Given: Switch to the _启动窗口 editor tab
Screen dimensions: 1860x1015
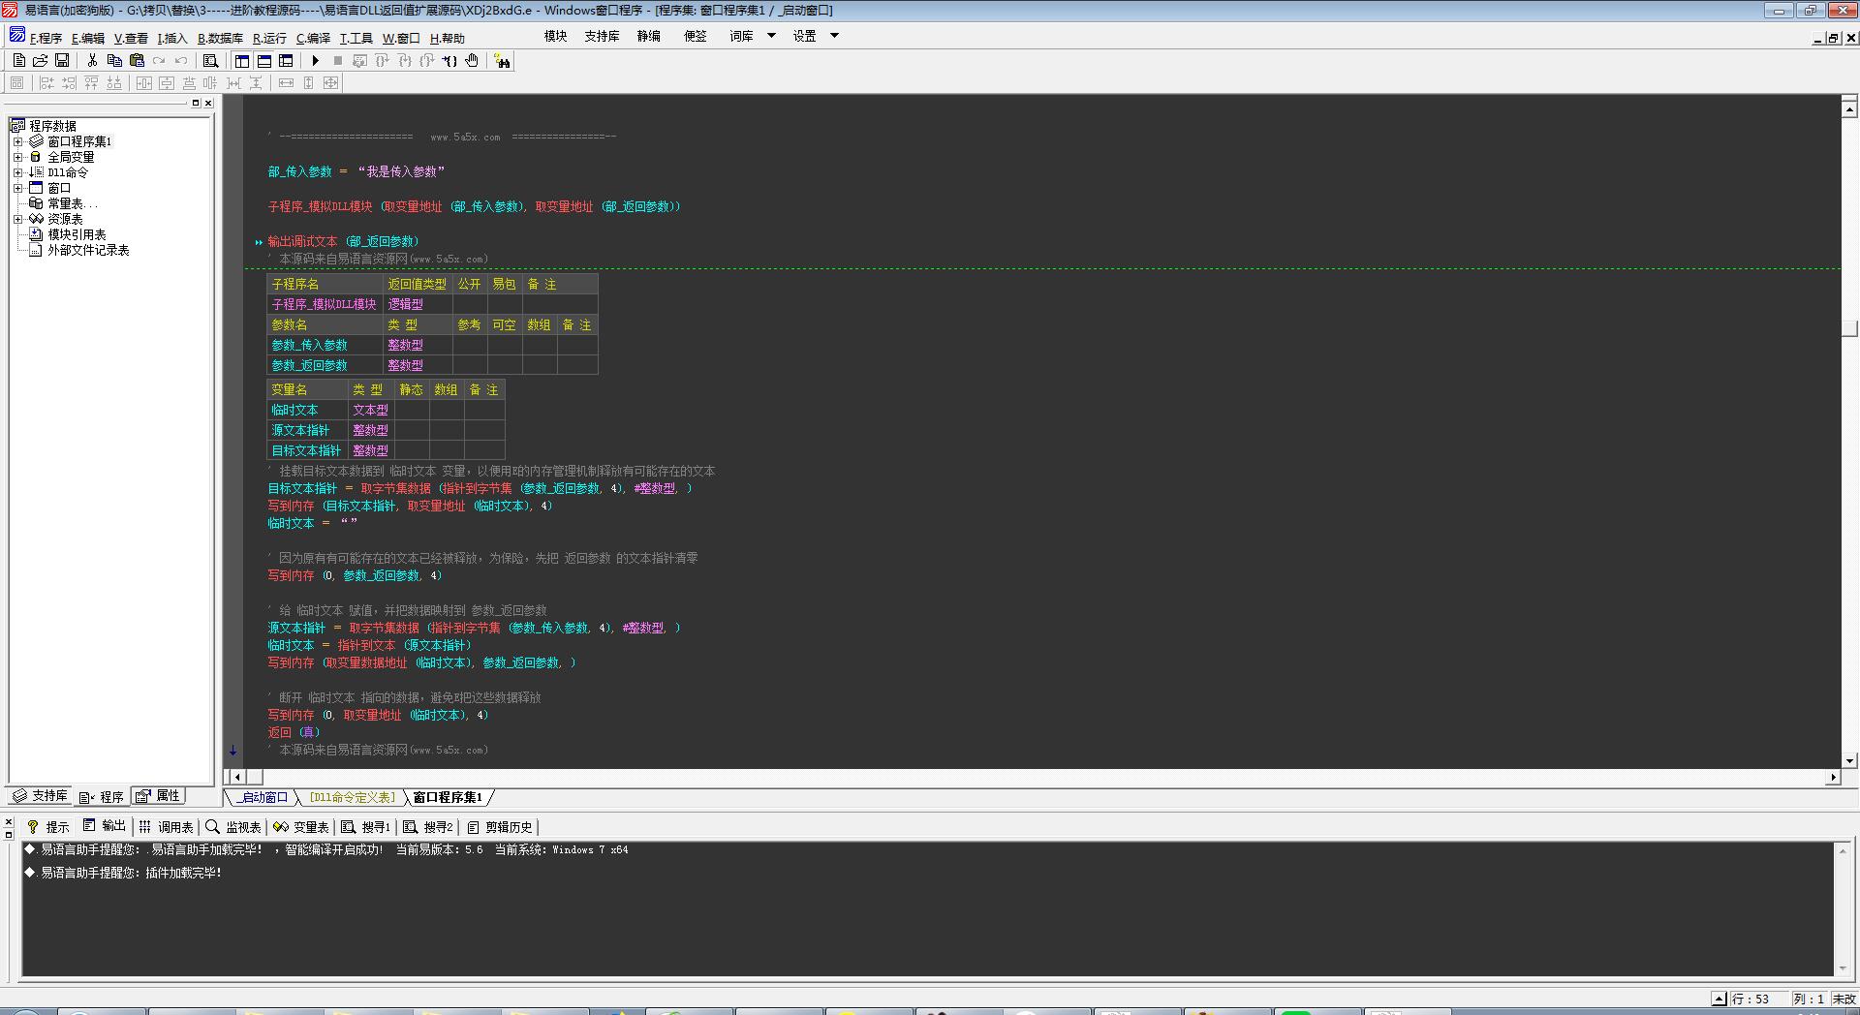Looking at the screenshot, I should pyautogui.click(x=263, y=797).
